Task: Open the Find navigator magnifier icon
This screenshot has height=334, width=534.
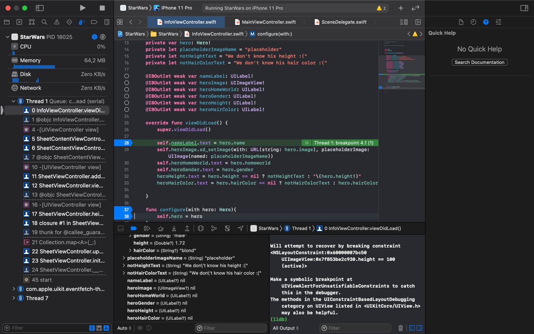Action: tap(44, 22)
